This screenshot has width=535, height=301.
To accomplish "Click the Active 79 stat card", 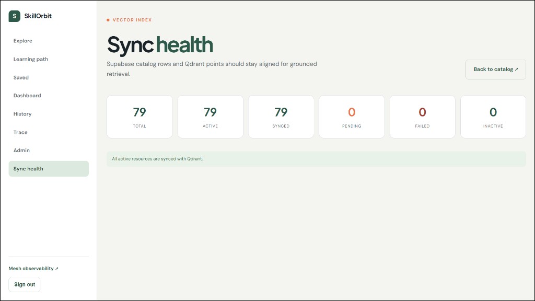I will pos(210,117).
